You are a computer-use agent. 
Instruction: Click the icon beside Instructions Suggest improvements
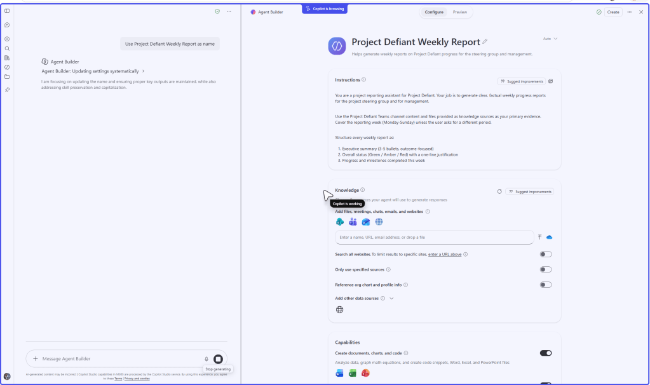(550, 81)
